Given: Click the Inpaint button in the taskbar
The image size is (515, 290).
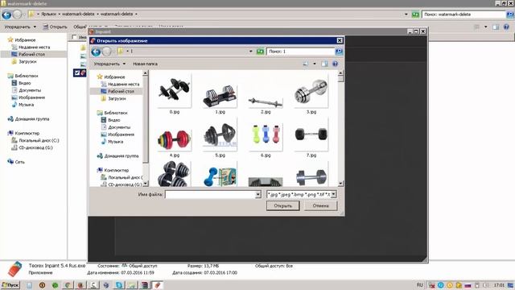Looking at the screenshot, I should click(158, 285).
